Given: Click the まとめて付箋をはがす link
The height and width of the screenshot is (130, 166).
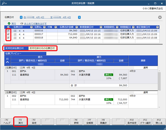Looking at the screenshot, I should [x=35, y=23].
